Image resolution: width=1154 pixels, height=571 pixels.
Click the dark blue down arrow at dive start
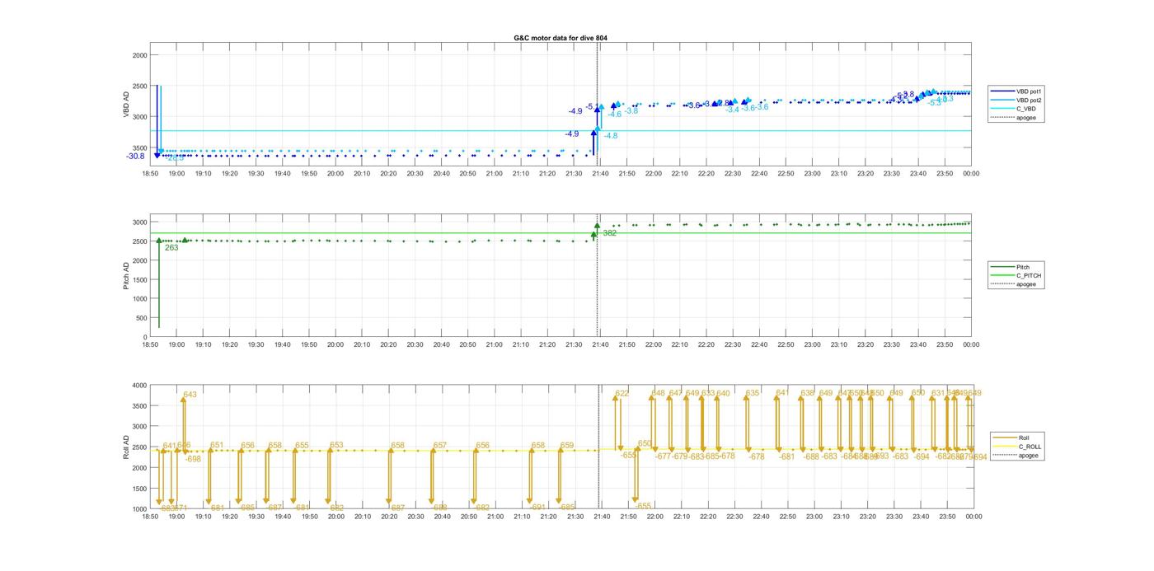157,121
